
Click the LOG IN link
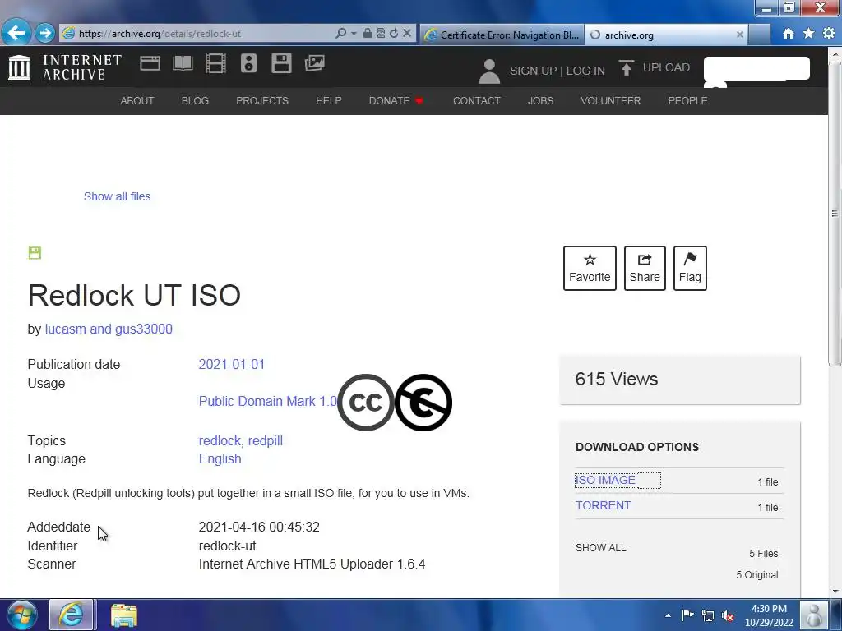point(585,71)
